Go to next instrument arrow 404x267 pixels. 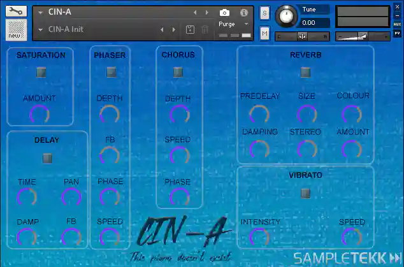(207, 12)
